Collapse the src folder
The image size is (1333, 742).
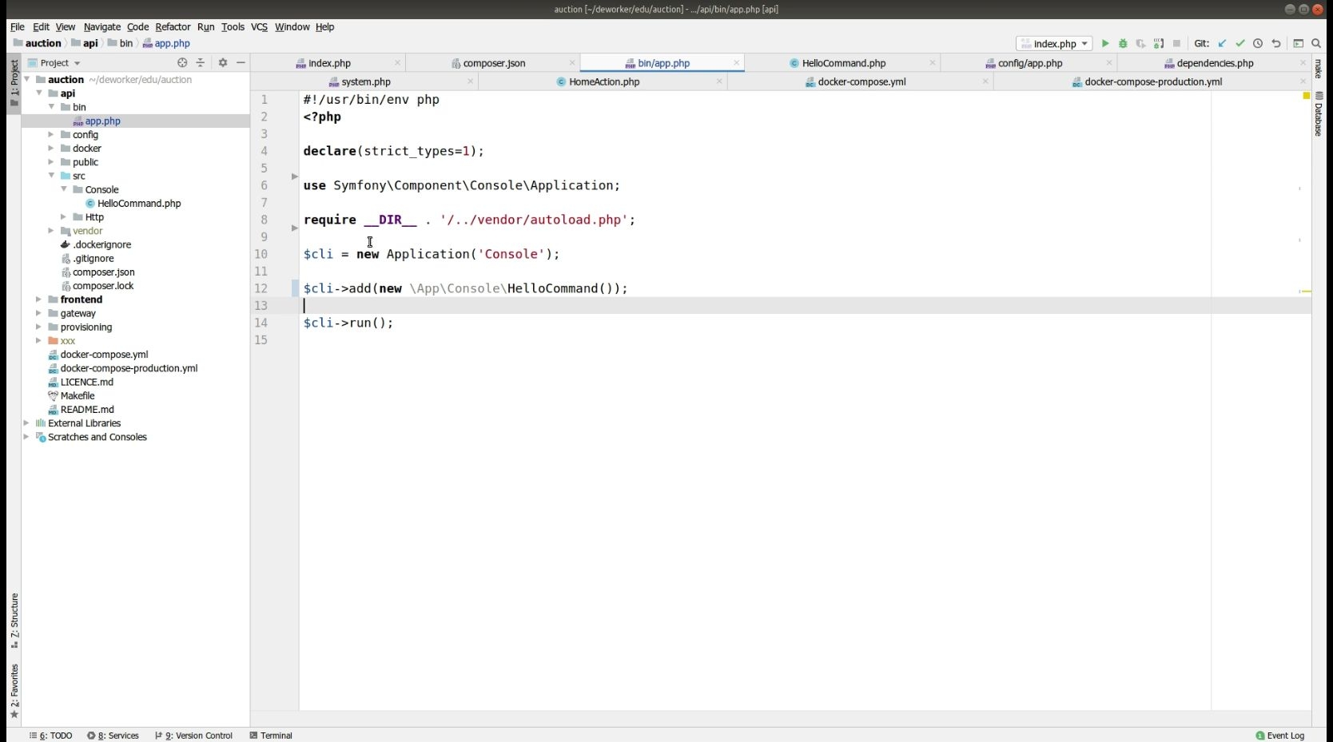click(51, 176)
